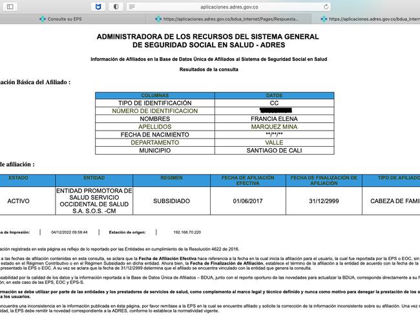Click the ENTIDAD column header
This screenshot has width=420, height=315.
(x=94, y=178)
